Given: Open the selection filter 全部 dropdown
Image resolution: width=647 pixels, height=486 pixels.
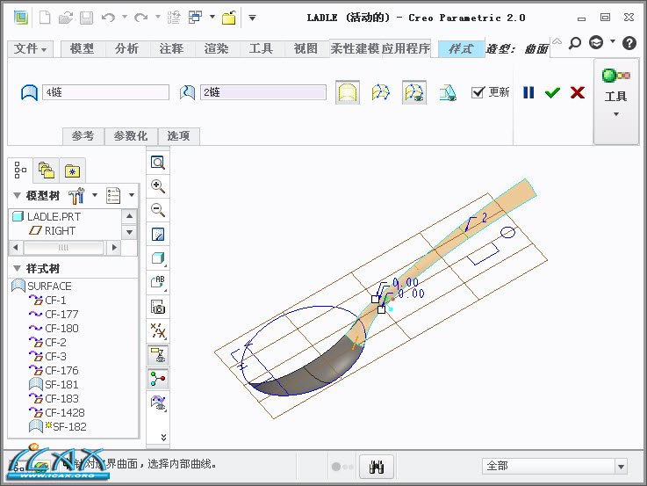Looking at the screenshot, I should (x=621, y=466).
